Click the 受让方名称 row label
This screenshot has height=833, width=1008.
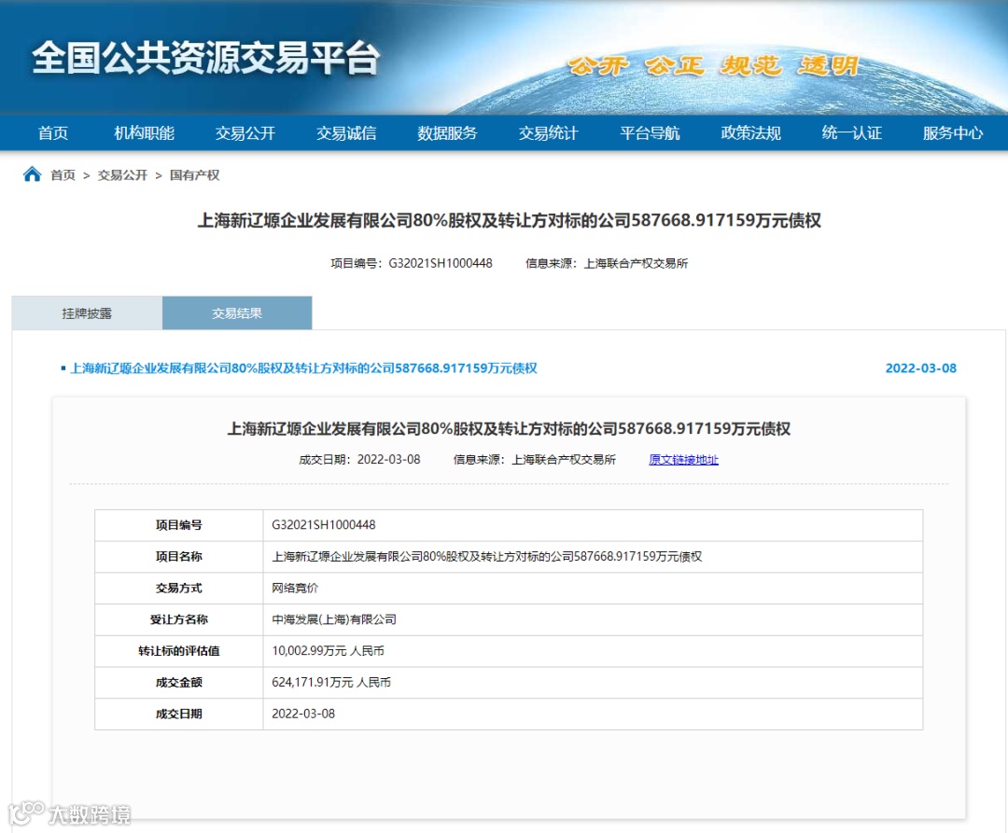point(178,619)
